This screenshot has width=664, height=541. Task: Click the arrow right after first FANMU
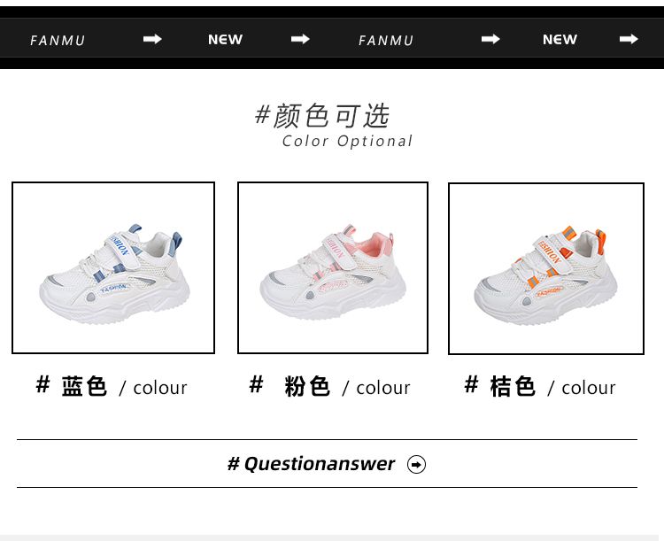[152, 39]
